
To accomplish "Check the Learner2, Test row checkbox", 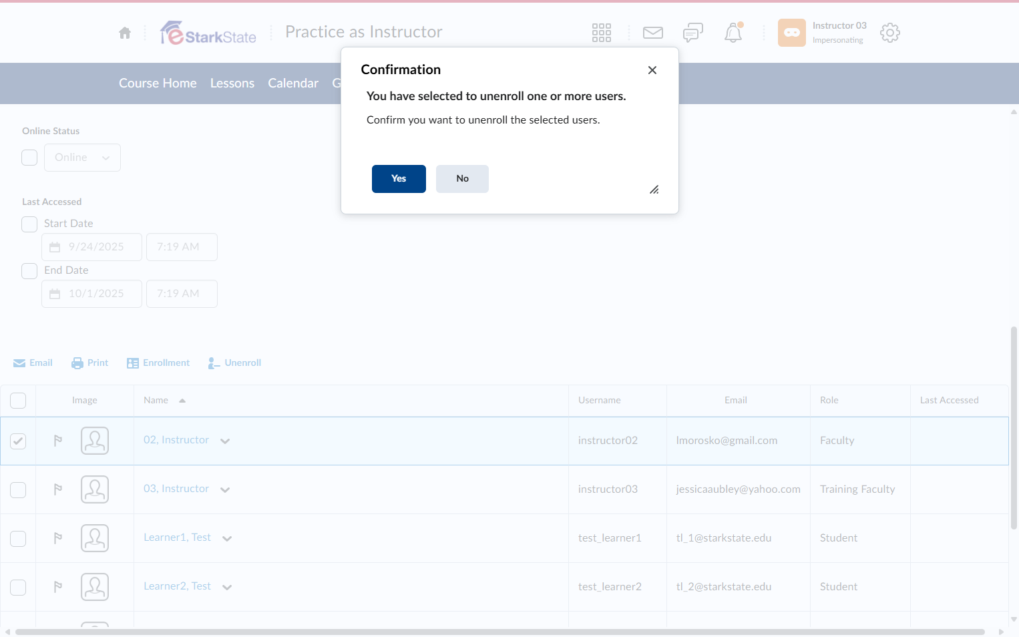I will (18, 587).
